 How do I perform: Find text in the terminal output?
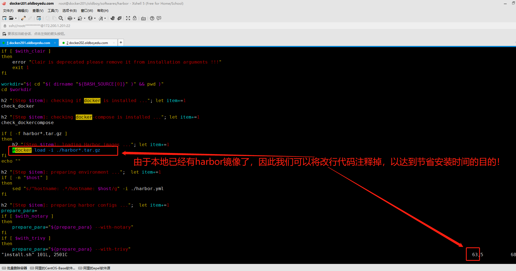click(x=61, y=18)
